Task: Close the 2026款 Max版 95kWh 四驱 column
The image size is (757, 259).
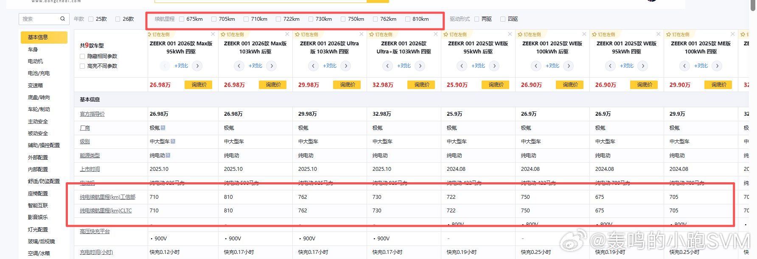Action: coord(213,34)
